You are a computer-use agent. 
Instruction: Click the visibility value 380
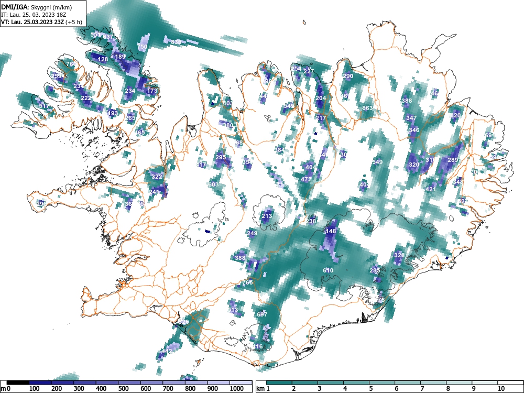(228, 125)
